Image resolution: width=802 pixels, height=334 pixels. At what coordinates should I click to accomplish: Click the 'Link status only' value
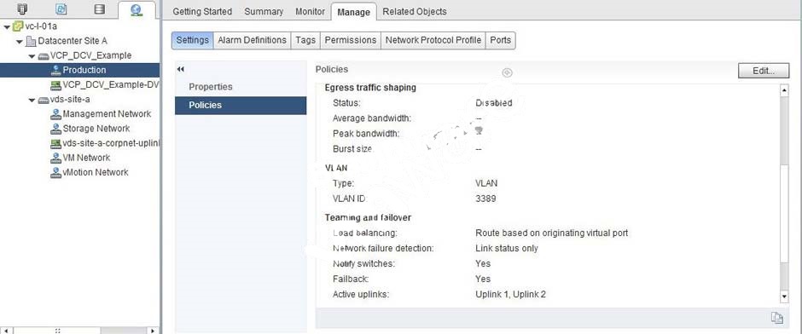tap(507, 248)
